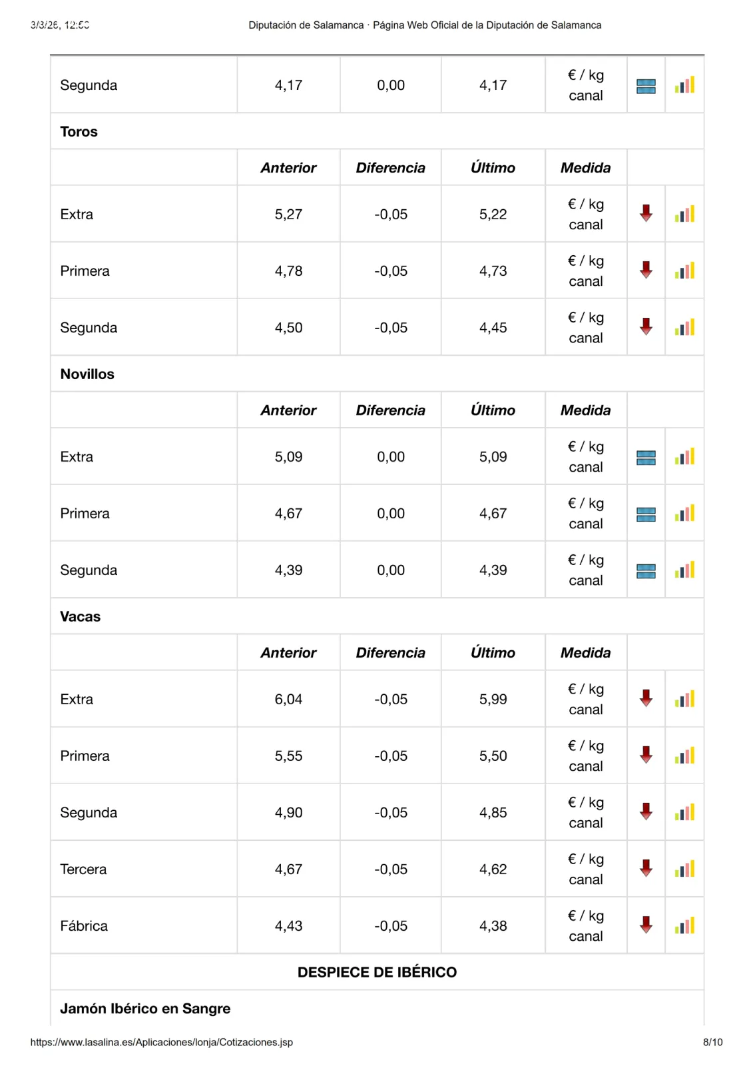Click the red down arrow for Toros Primera
Image resolution: width=753 pixels, height=1066 pixels.
click(646, 270)
